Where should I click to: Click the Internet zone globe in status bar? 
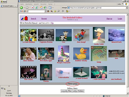pyautogui.click(x=104, y=96)
